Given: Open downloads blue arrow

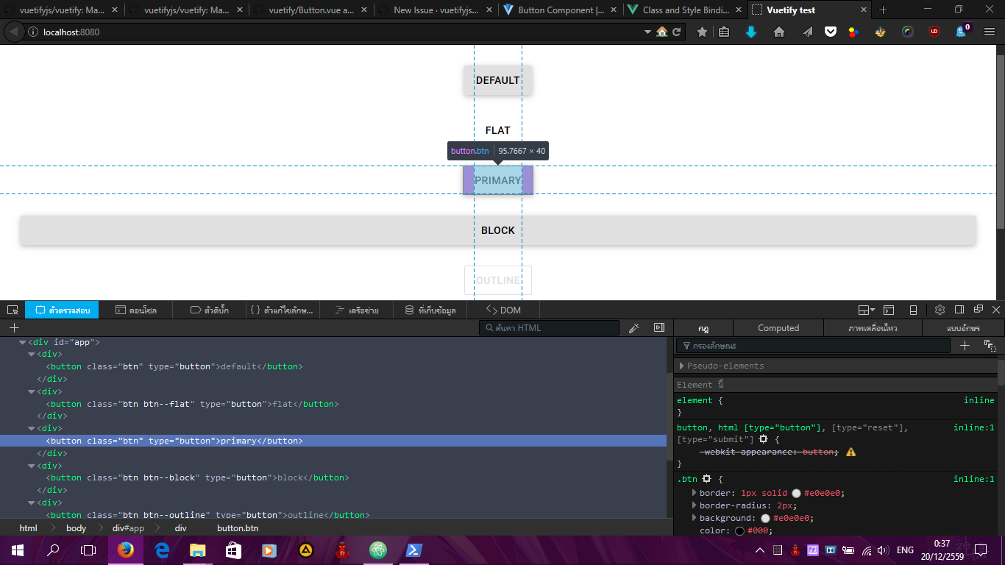Looking at the screenshot, I should click(x=751, y=32).
